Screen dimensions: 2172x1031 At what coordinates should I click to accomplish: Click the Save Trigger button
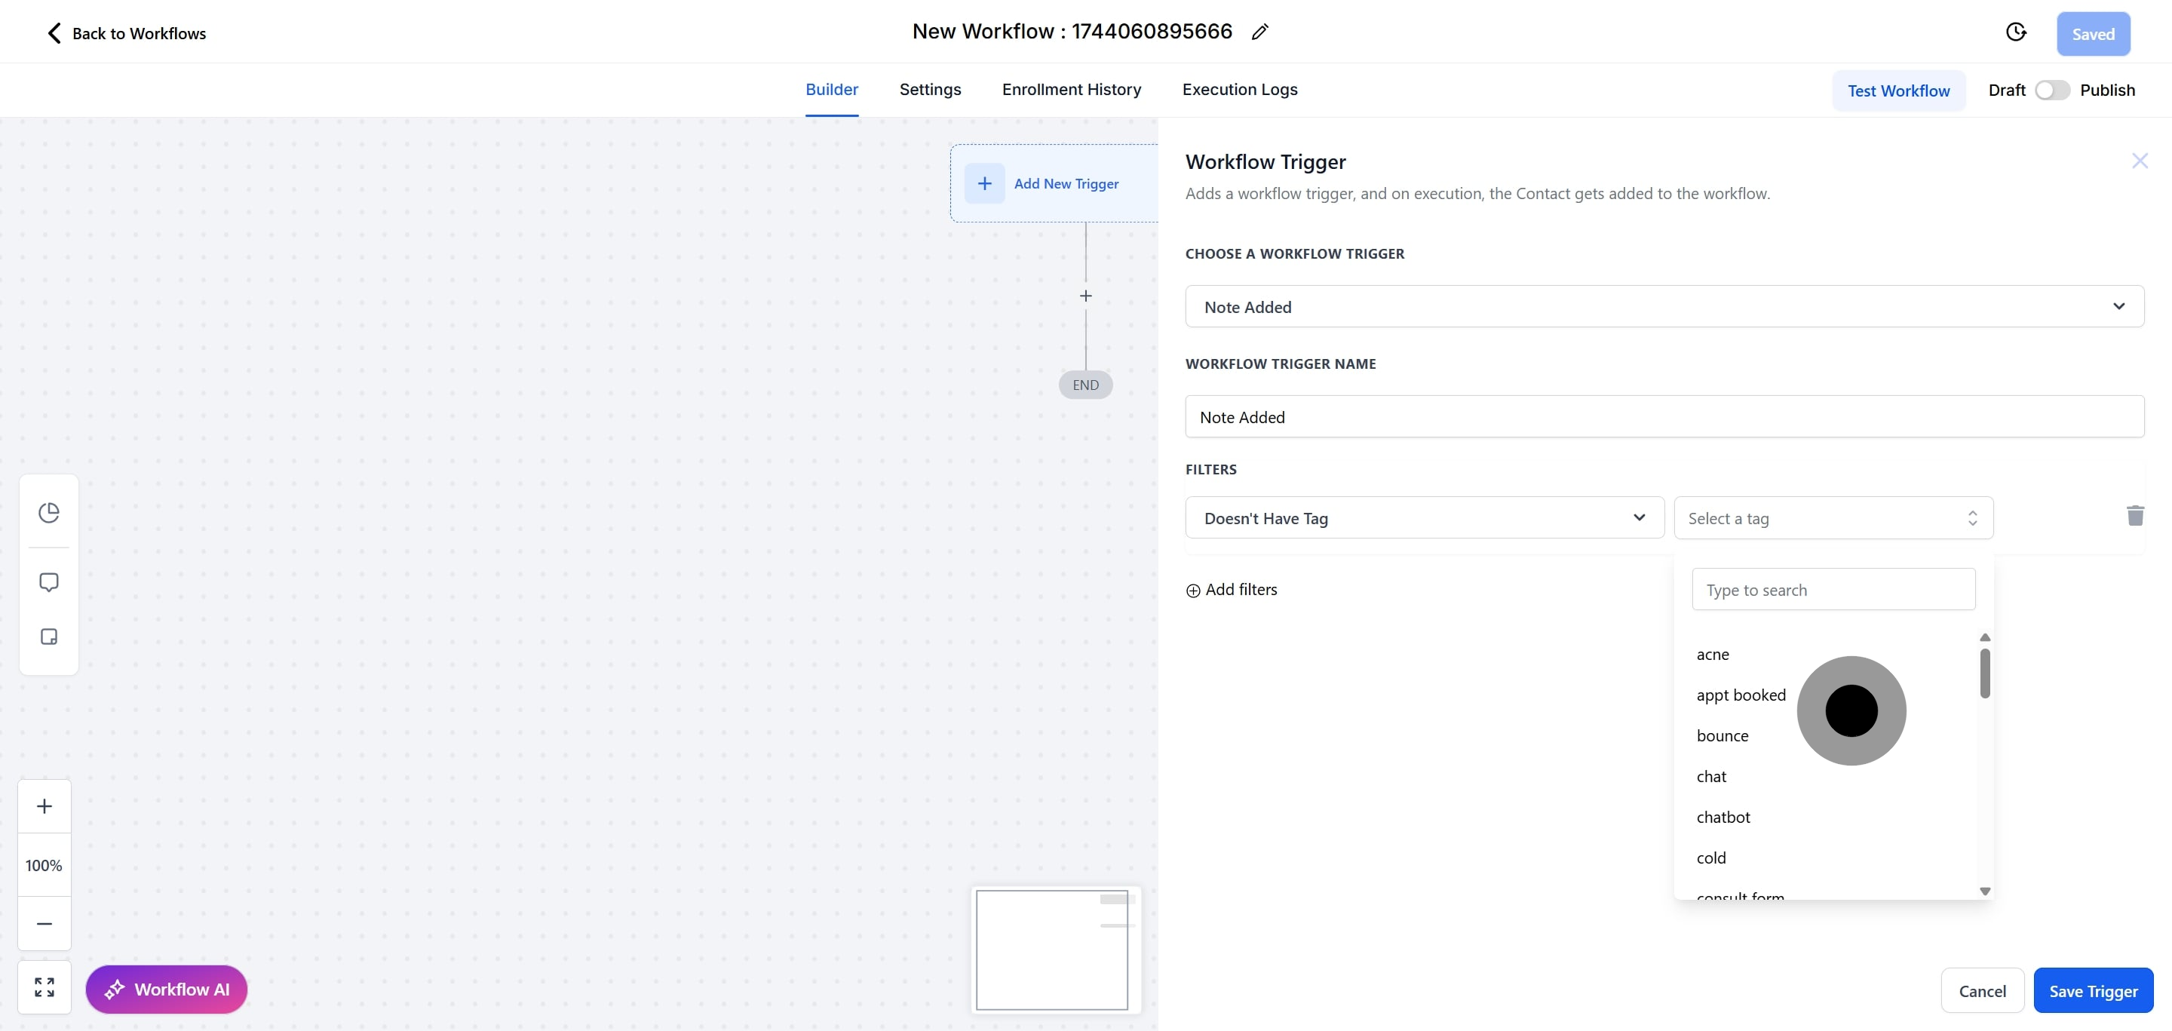[x=2093, y=991]
